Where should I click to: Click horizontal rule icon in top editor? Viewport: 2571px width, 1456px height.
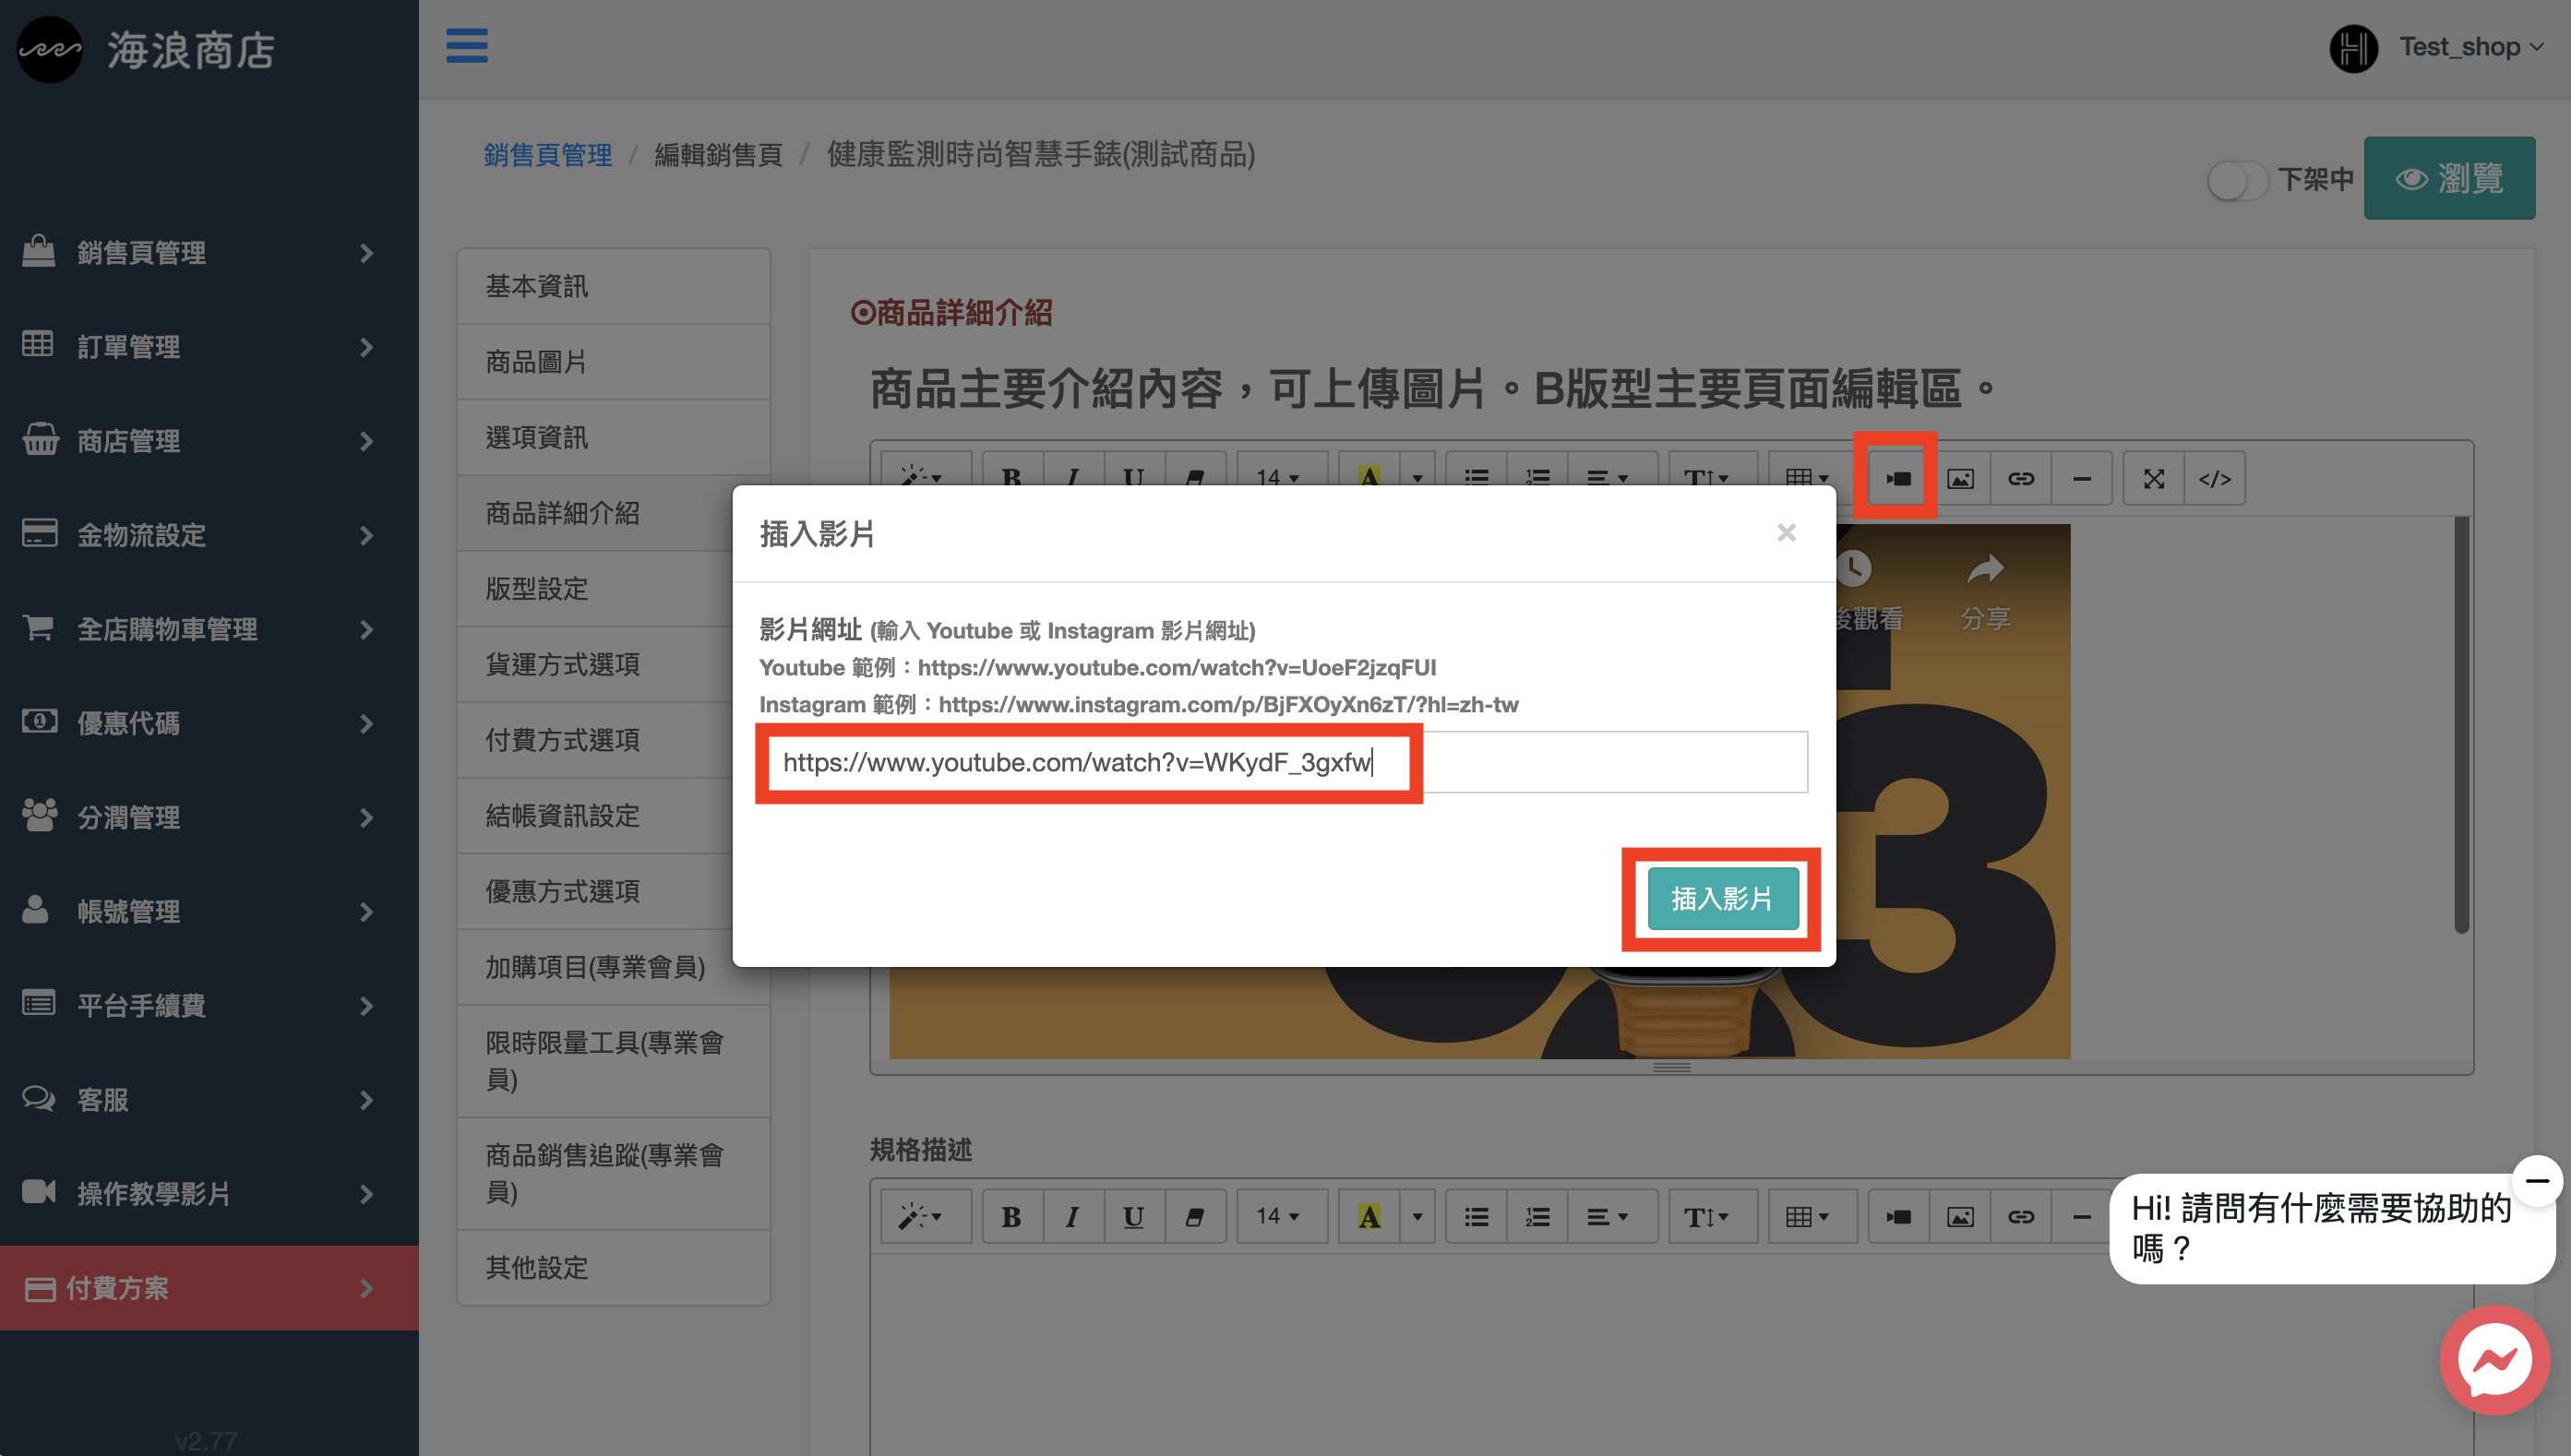click(x=2082, y=479)
